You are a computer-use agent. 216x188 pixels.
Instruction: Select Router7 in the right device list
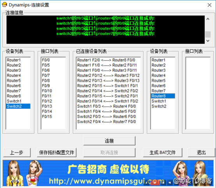[163, 91]
